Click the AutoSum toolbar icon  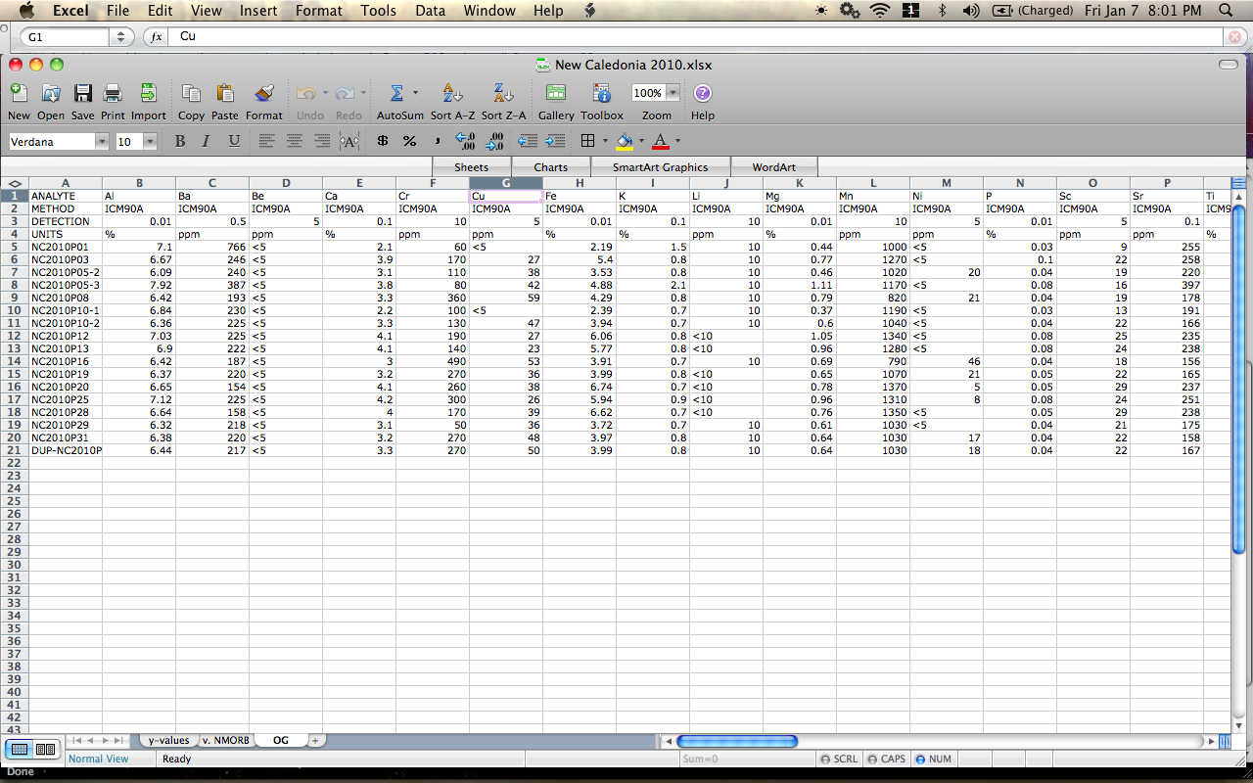click(x=395, y=93)
